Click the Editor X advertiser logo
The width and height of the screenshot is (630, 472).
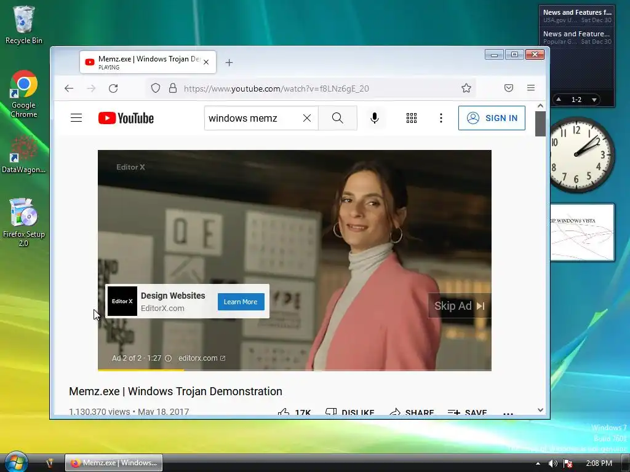tap(122, 301)
